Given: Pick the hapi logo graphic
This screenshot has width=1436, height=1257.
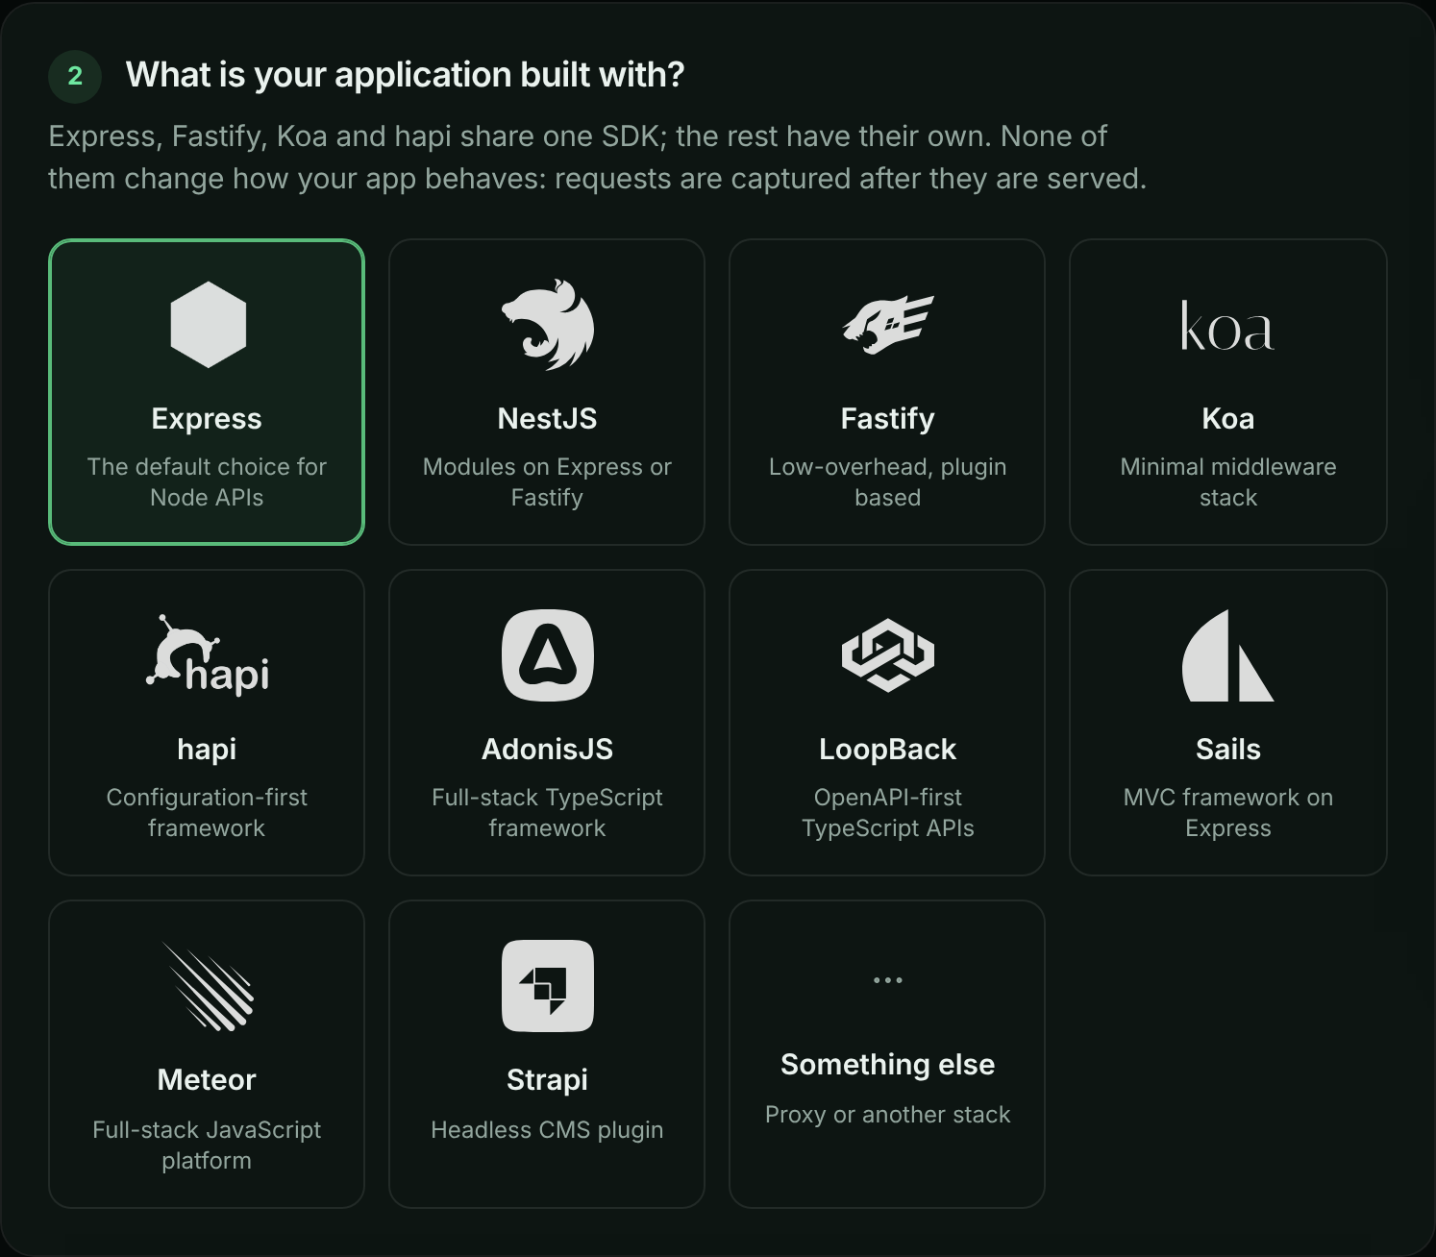Looking at the screenshot, I should click(208, 655).
